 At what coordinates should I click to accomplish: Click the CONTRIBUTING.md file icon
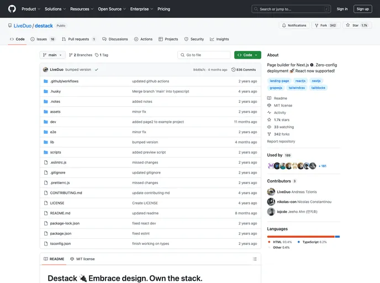tap(45, 193)
